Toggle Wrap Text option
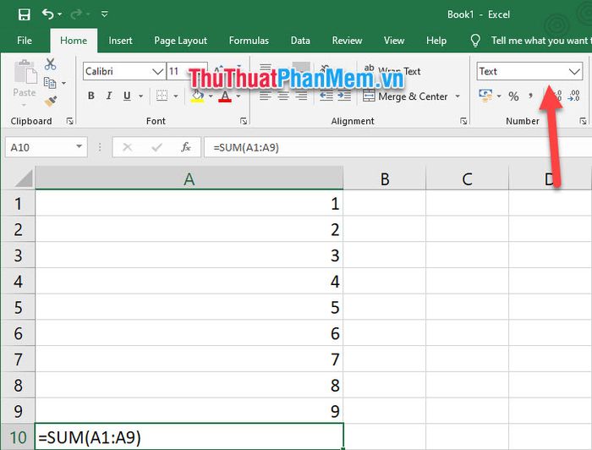The image size is (592, 450). coord(392,71)
